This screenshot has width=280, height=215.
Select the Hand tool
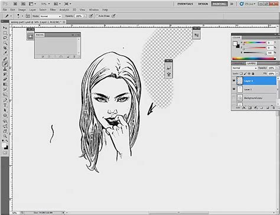pos(5,131)
